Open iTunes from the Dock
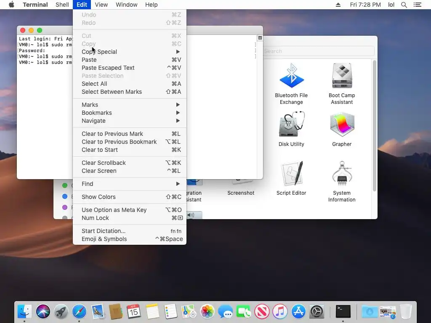431x323 pixels. (280, 312)
